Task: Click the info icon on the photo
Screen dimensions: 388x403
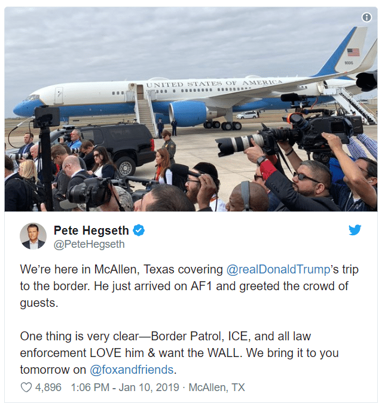Action: point(366,17)
